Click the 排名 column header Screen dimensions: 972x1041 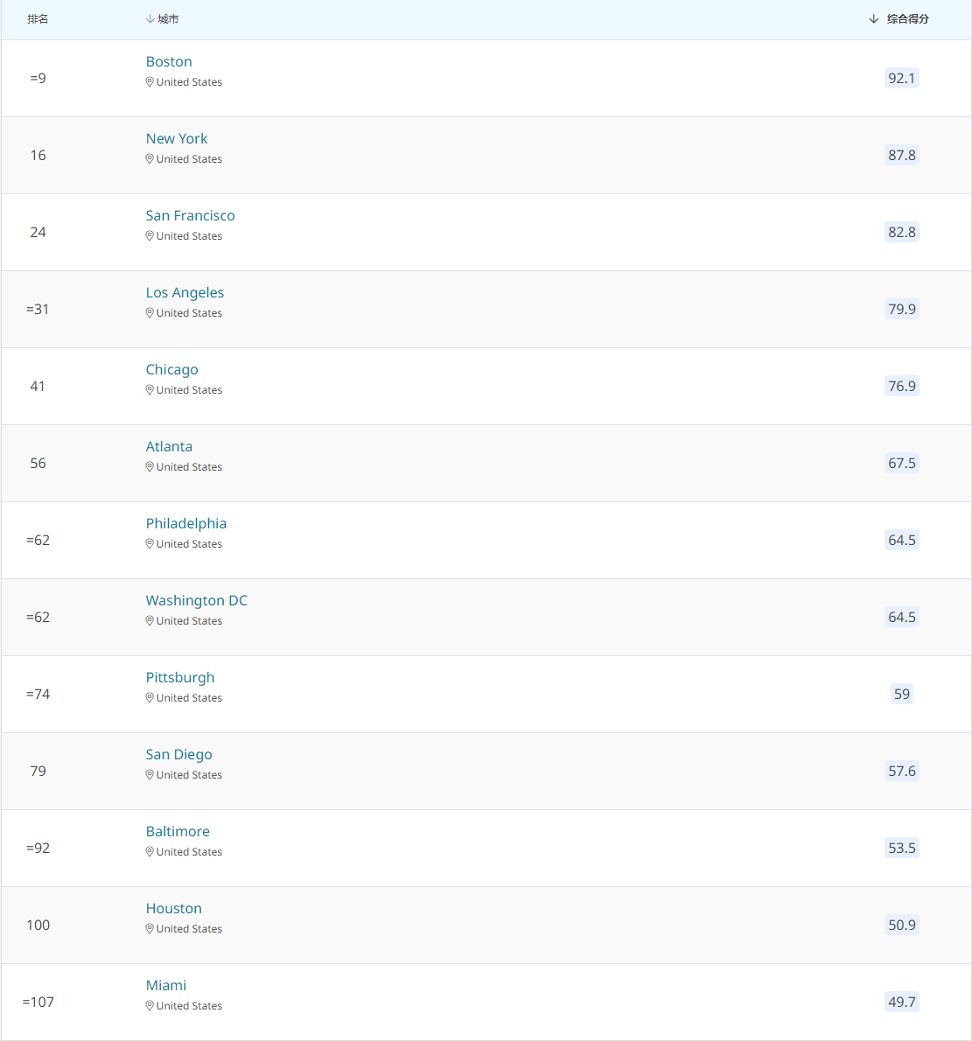38,19
